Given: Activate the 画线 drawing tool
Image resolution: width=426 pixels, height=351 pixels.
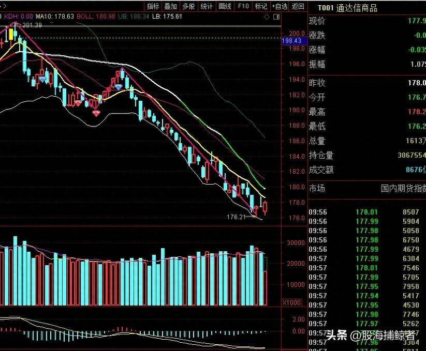Looking at the screenshot, I should point(225,6).
